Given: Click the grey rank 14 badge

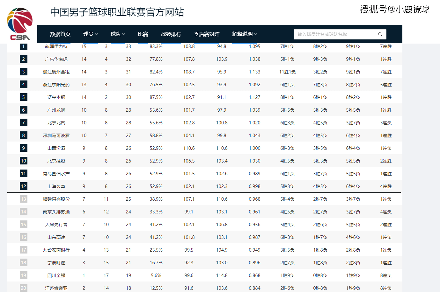Looking at the screenshot, I should tap(23, 212).
